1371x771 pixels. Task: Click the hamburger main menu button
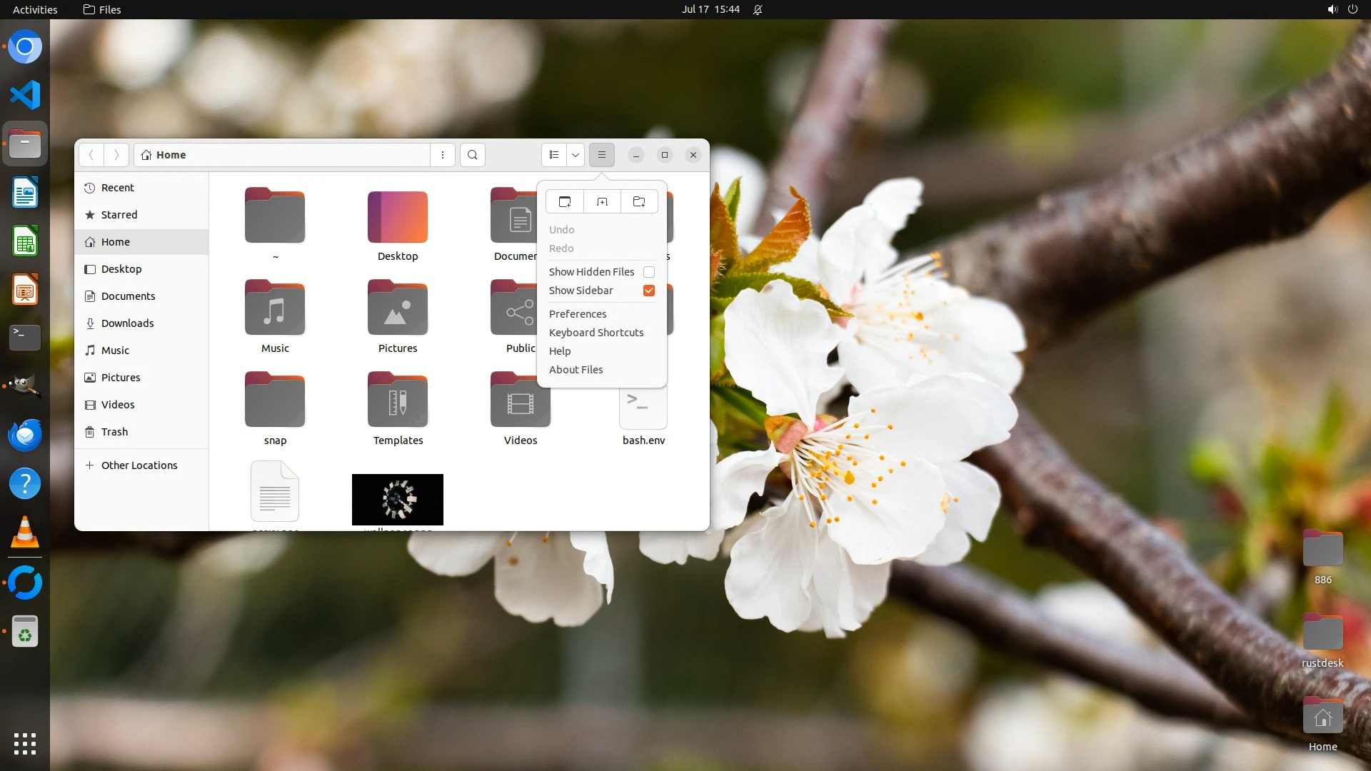[602, 155]
